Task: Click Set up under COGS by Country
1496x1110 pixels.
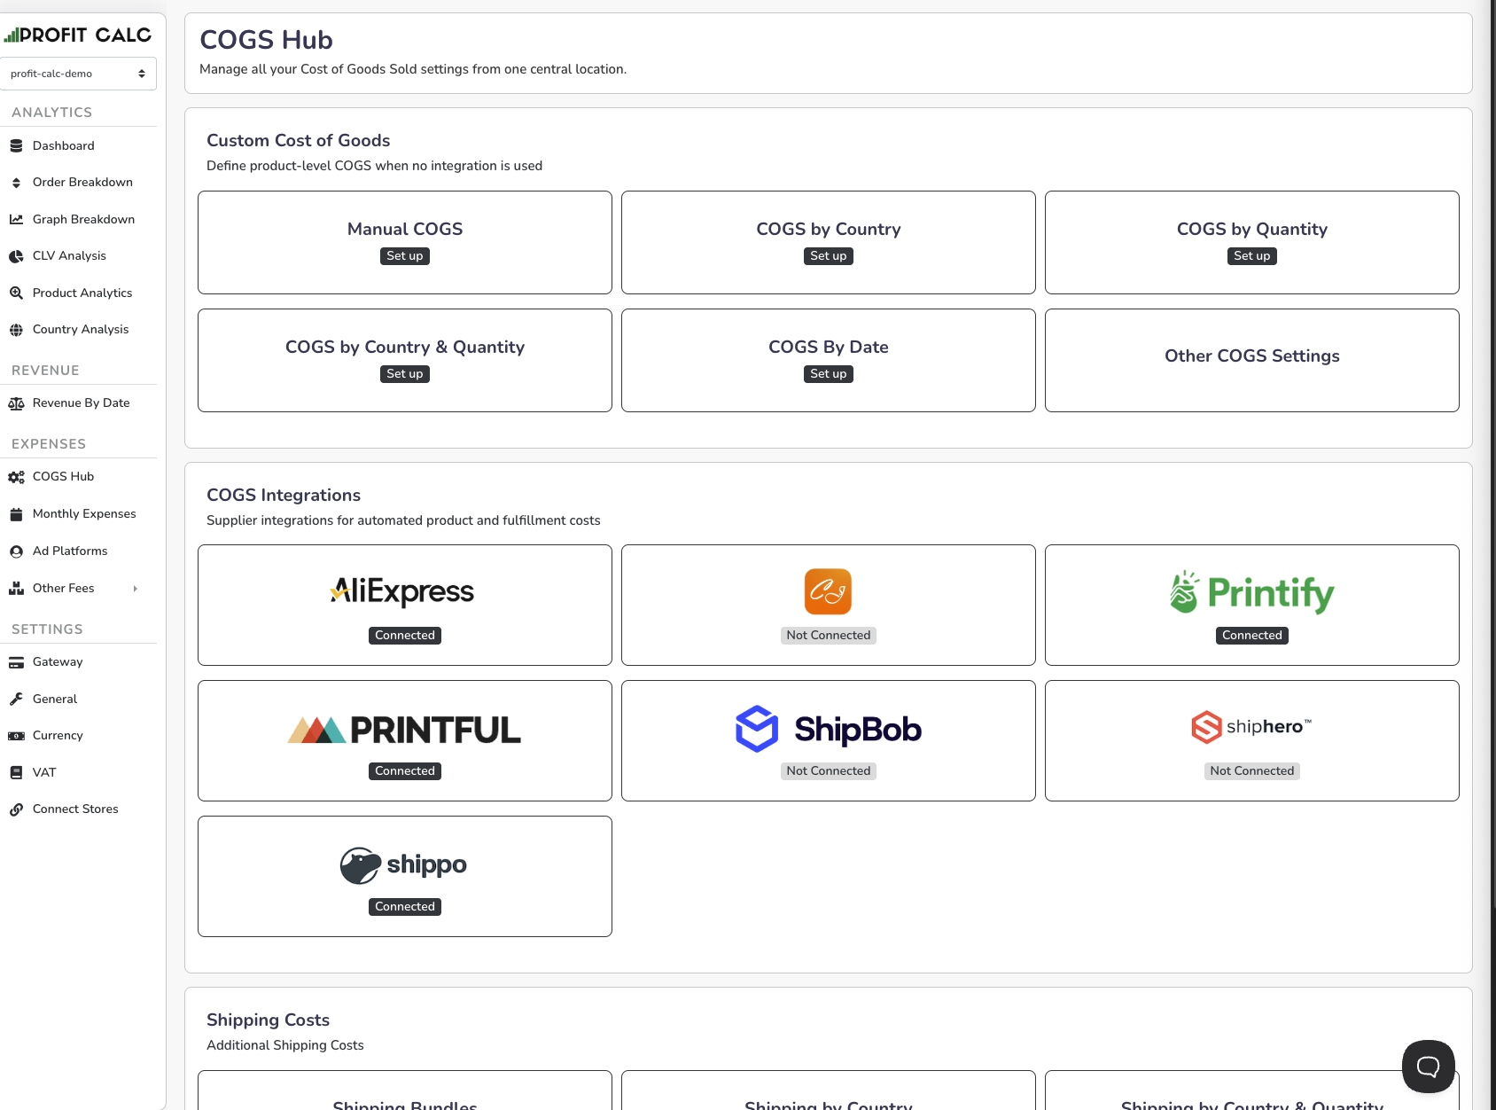Action: point(828,256)
